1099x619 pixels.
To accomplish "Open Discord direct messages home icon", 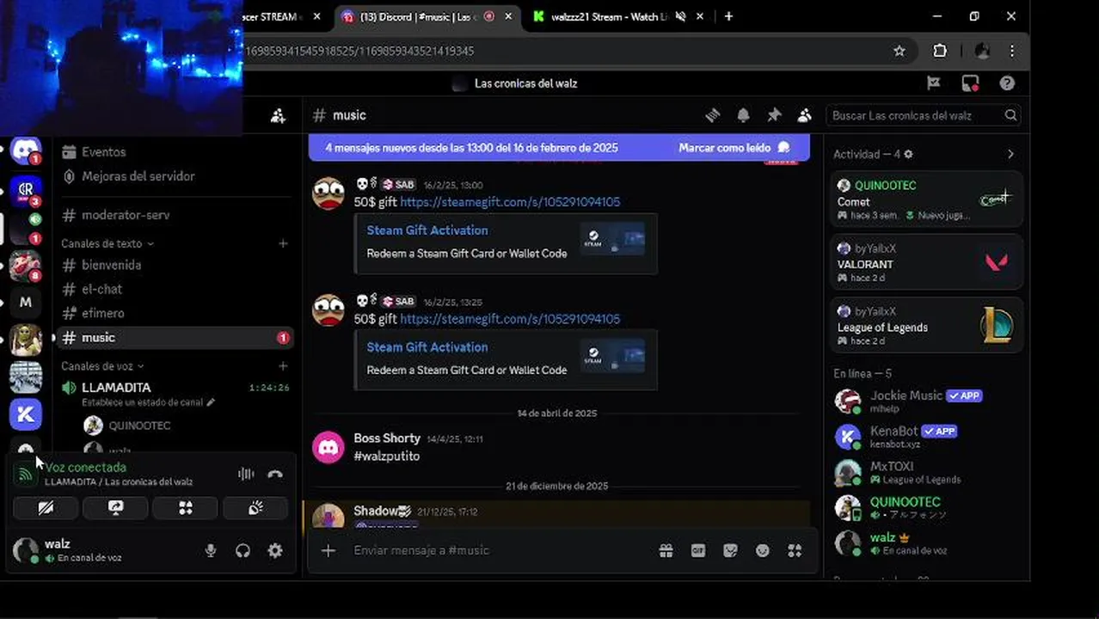I will [x=26, y=150].
